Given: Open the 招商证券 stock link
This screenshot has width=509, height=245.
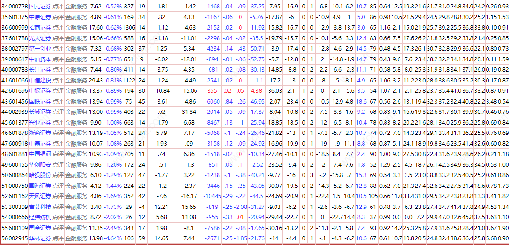Looking at the screenshot, I should pos(40,28).
